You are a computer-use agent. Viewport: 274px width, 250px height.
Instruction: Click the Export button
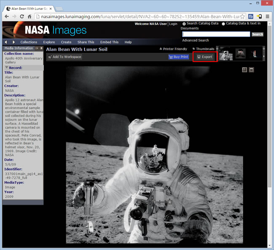pos(205,57)
